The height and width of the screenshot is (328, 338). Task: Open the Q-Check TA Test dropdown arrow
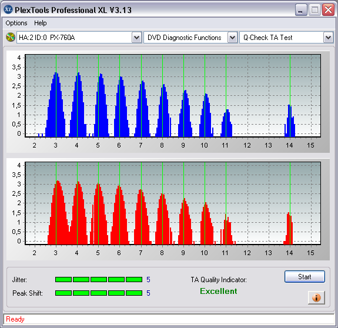click(x=328, y=38)
